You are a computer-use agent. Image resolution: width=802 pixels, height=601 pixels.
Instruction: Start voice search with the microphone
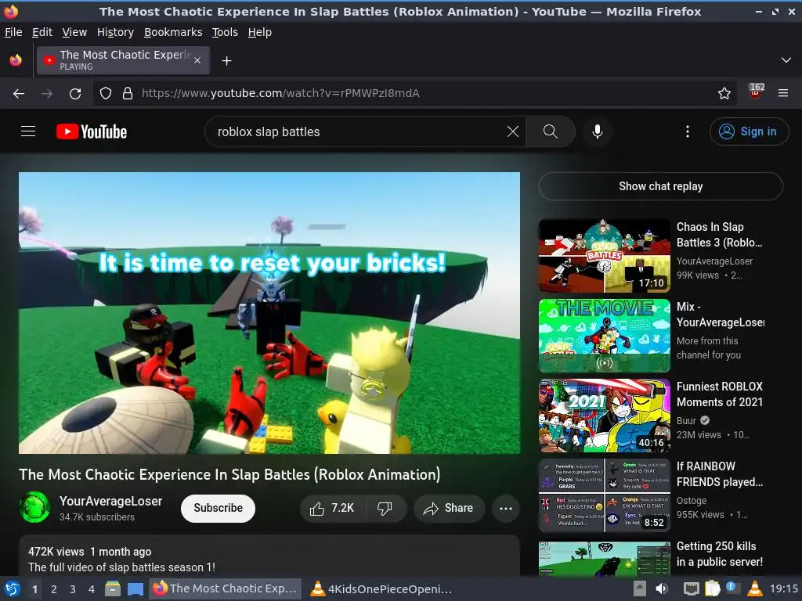(597, 131)
